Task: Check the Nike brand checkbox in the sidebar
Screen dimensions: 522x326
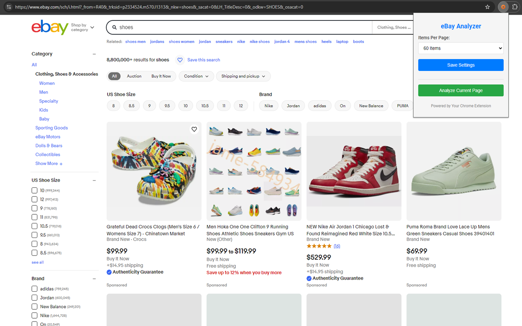Action: tap(35, 316)
